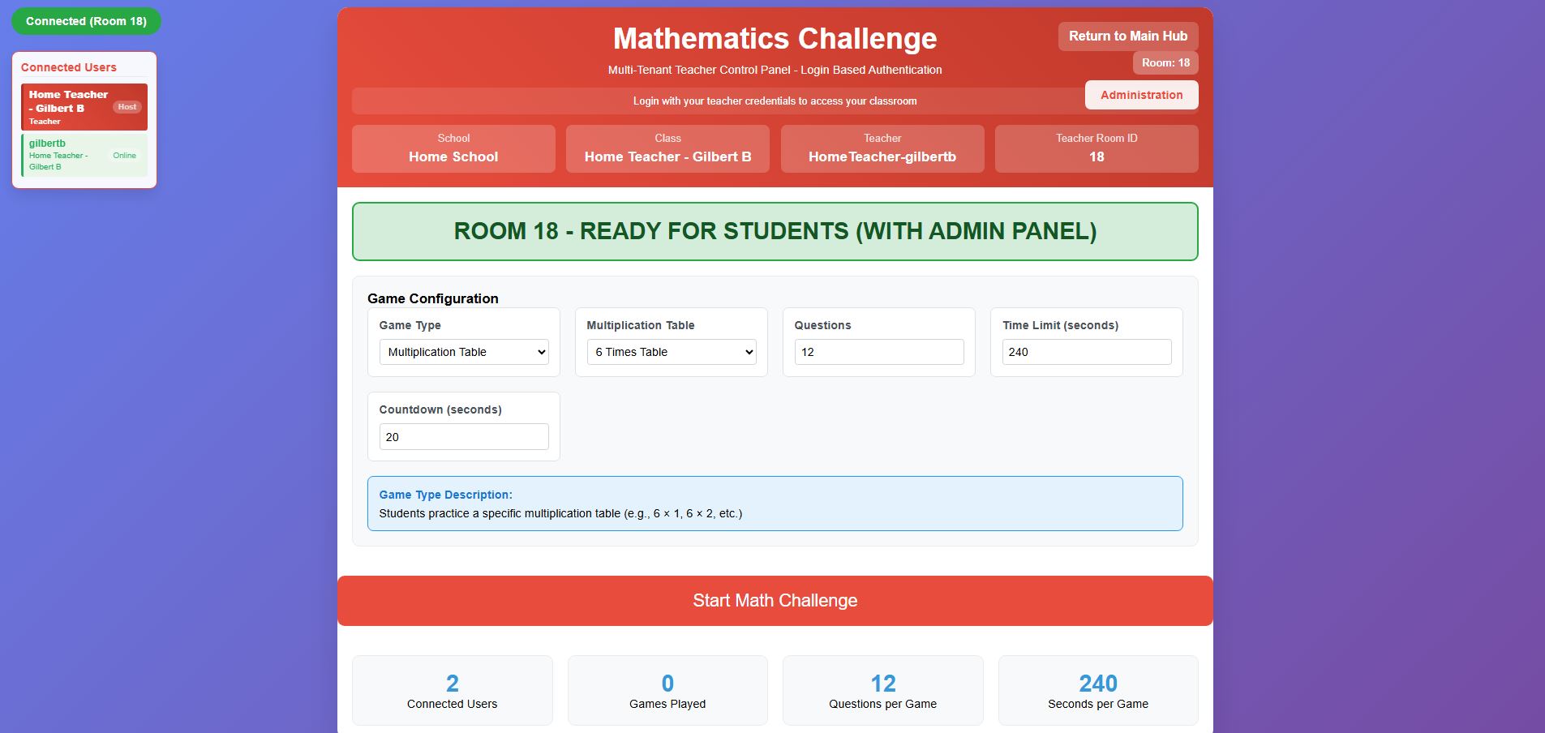This screenshot has width=1545, height=733.
Task: Click the Games Played stat tile
Action: click(x=667, y=691)
